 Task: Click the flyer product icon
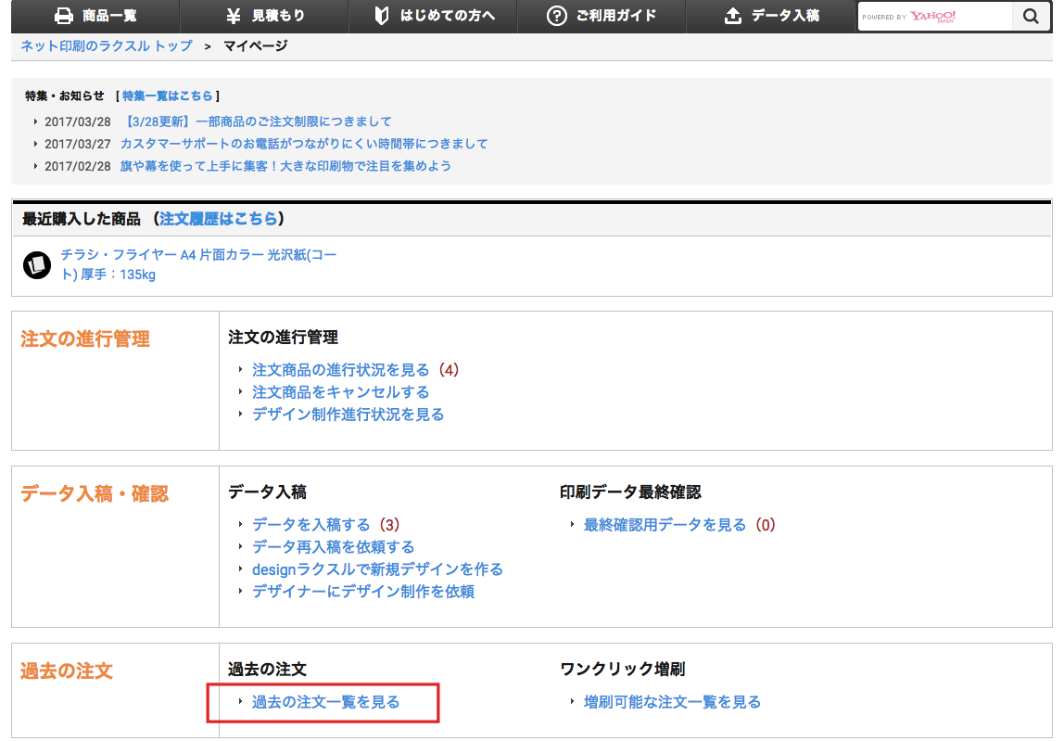36,265
